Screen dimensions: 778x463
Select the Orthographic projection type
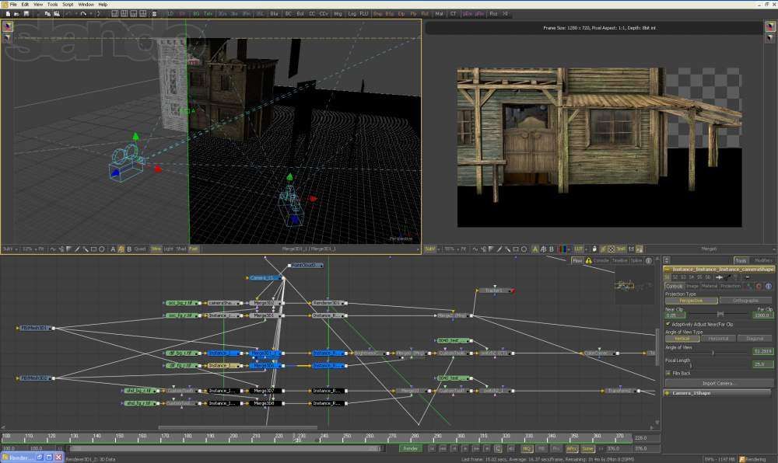[745, 300]
